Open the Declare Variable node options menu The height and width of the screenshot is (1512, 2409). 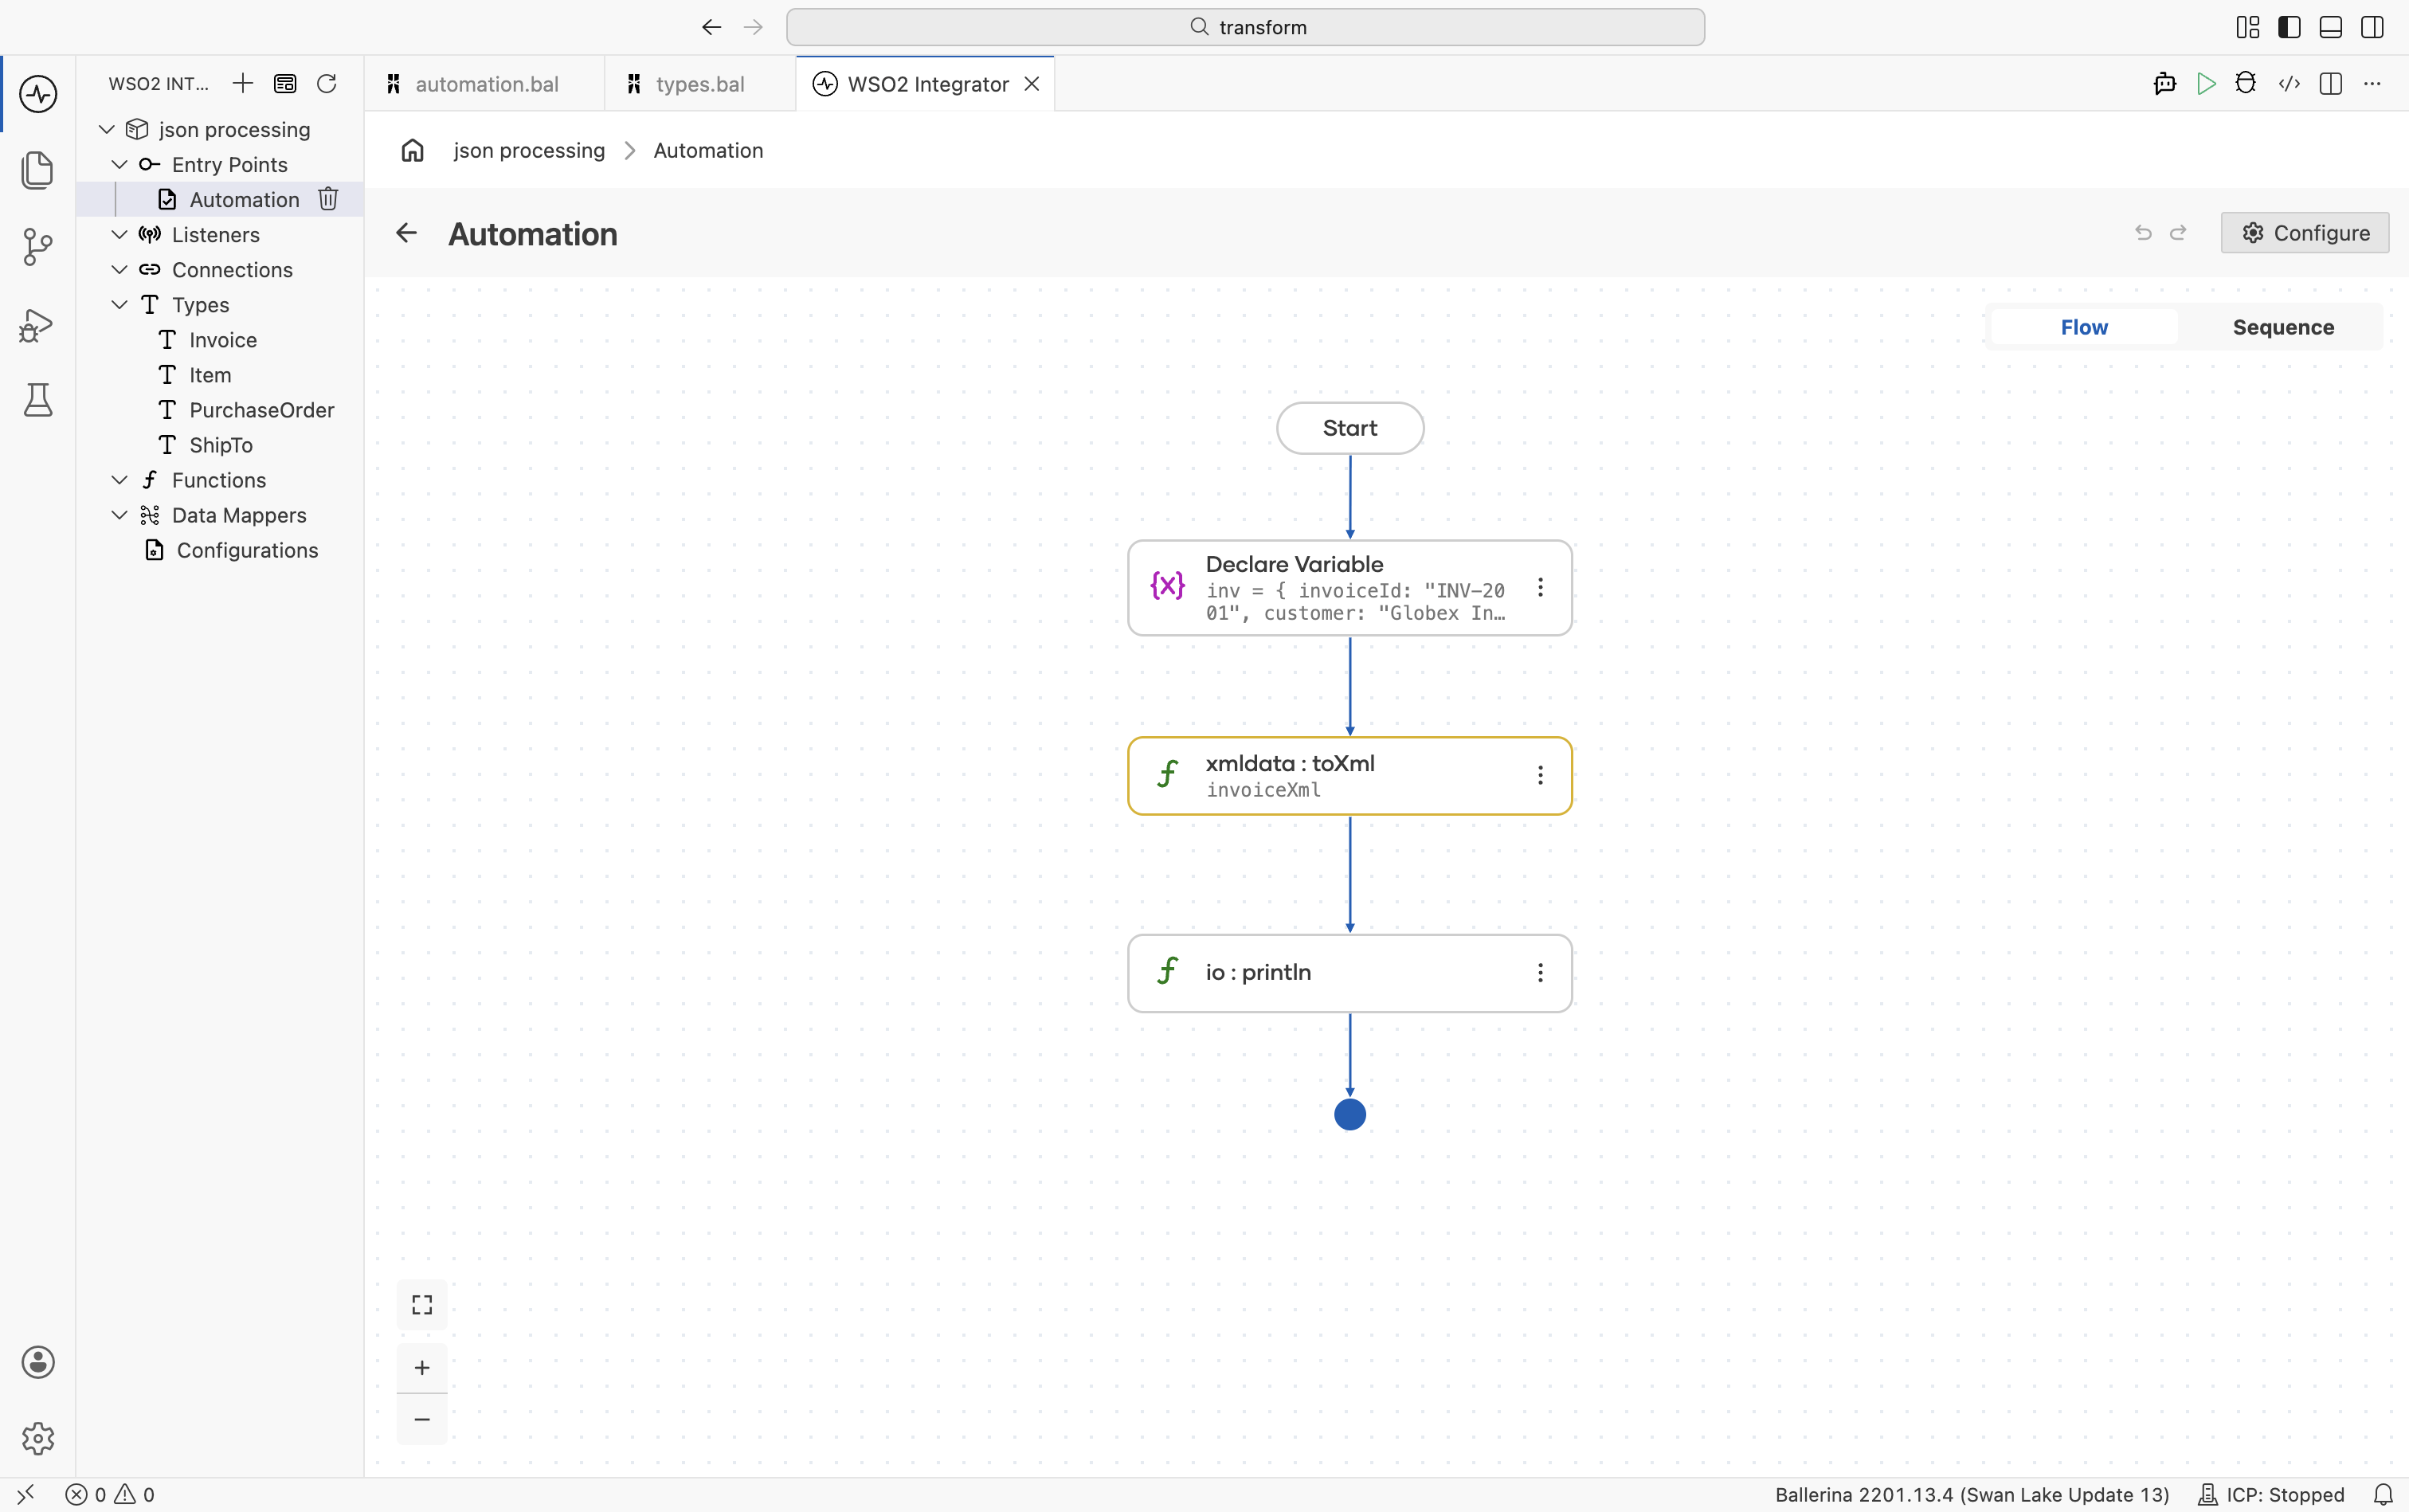1540,587
